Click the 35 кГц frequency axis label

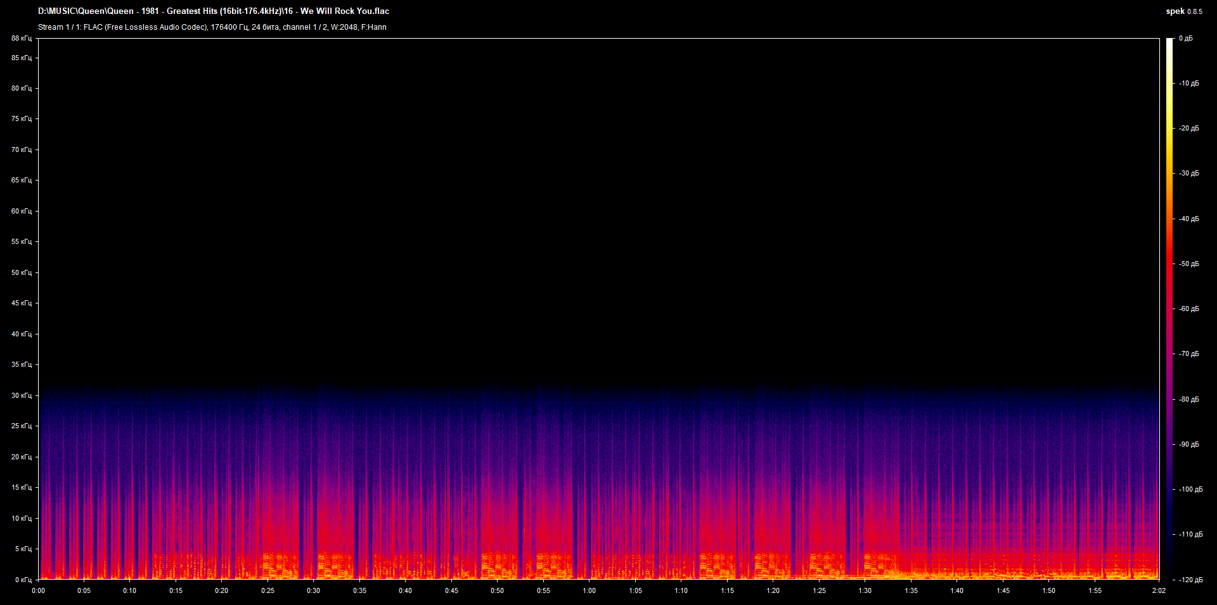pyautogui.click(x=22, y=364)
